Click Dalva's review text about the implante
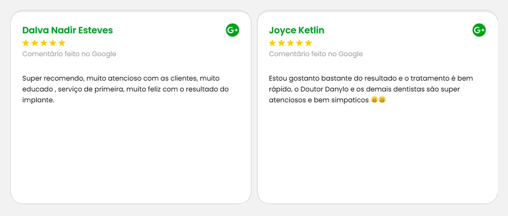Image resolution: width=508 pixels, height=216 pixels. [x=125, y=89]
